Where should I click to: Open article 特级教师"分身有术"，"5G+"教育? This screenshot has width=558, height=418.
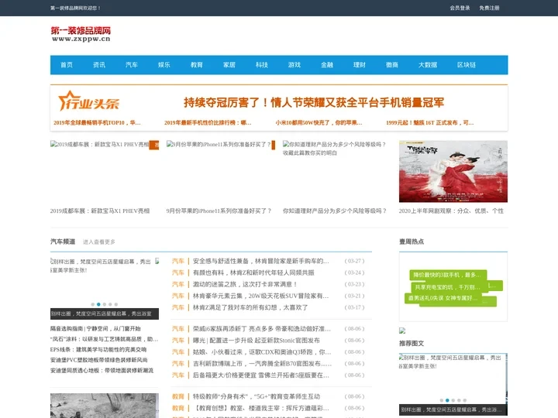click(x=257, y=396)
